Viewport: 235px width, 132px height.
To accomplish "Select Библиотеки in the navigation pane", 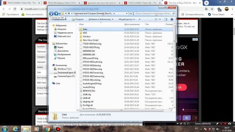I will (61, 44).
